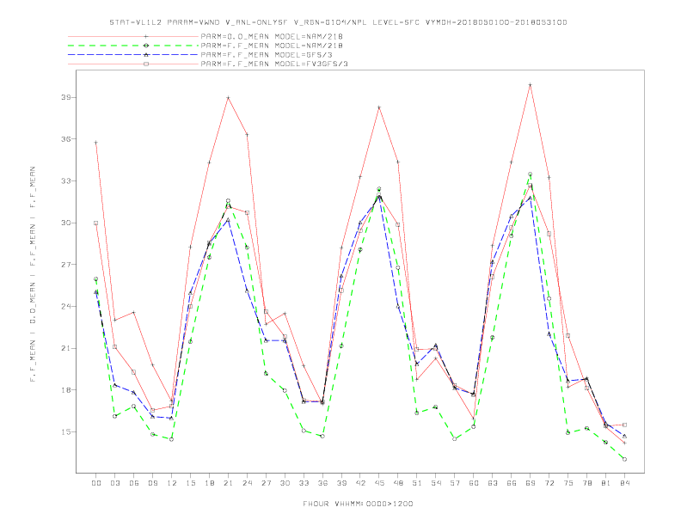
Task: Click x-axis forecast hour label 24
Action: coord(247,483)
